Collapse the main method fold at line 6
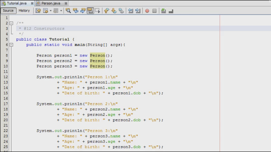Screen dimensions: 271x152 click(11, 45)
